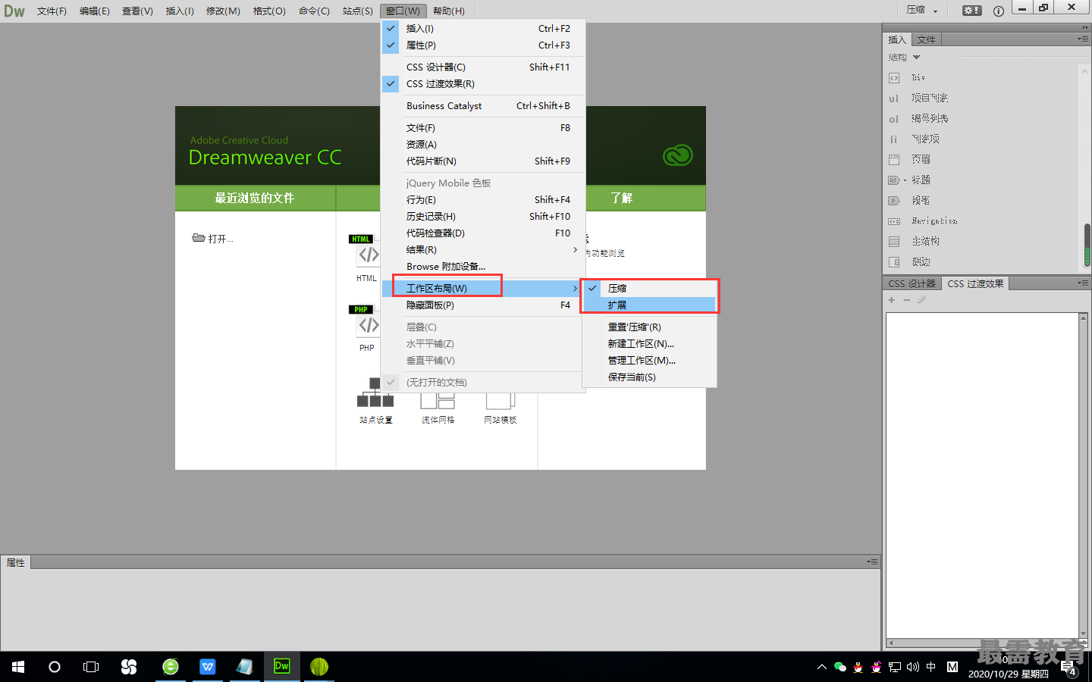The width and height of the screenshot is (1092, 682).
Task: Choose Business Catalyst in Window menu
Action: [483, 105]
